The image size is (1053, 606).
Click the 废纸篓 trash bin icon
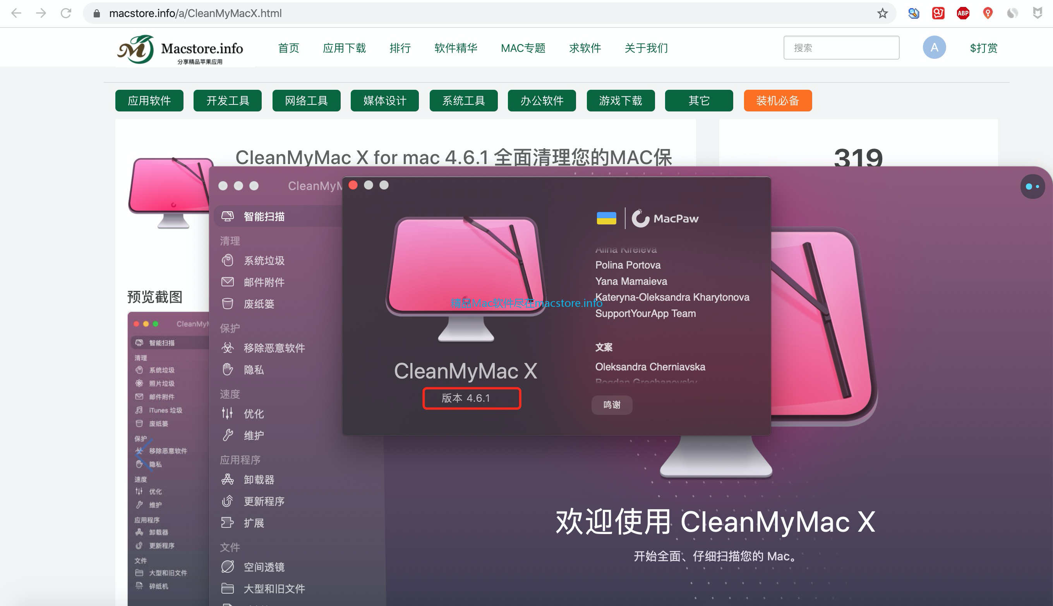[227, 303]
